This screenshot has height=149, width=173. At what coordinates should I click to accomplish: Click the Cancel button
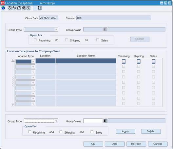tap(158, 144)
